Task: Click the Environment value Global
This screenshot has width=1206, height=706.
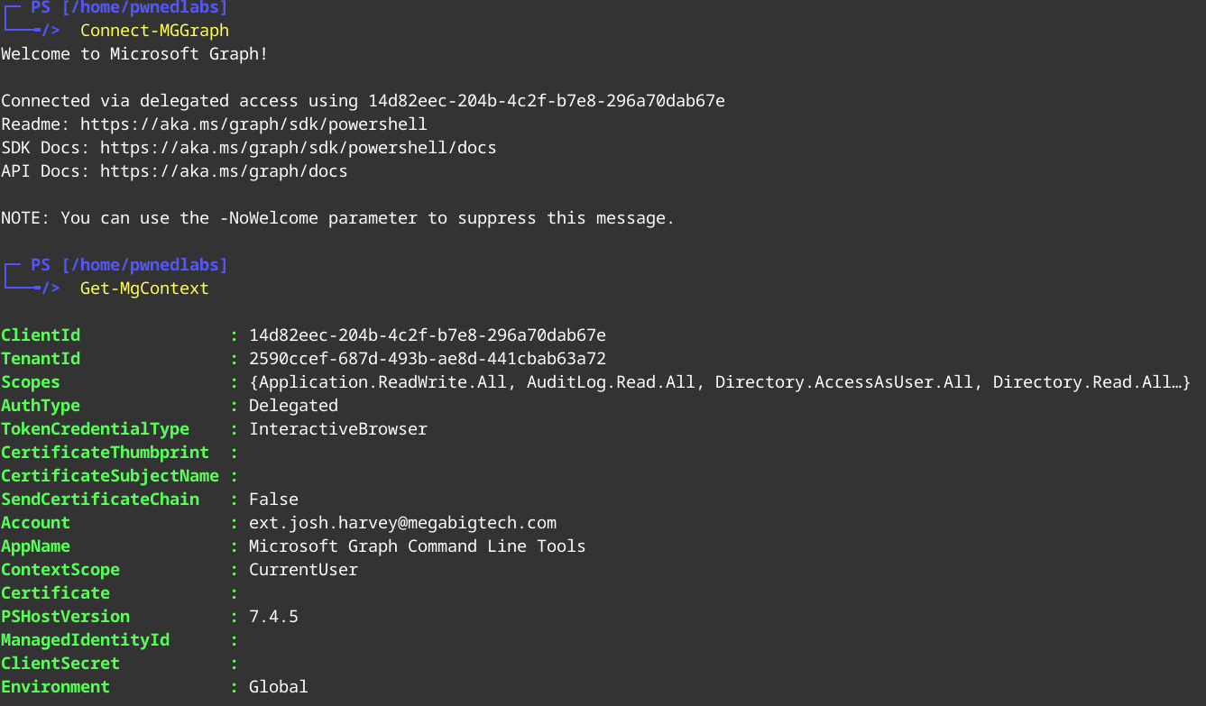Action: 278,687
